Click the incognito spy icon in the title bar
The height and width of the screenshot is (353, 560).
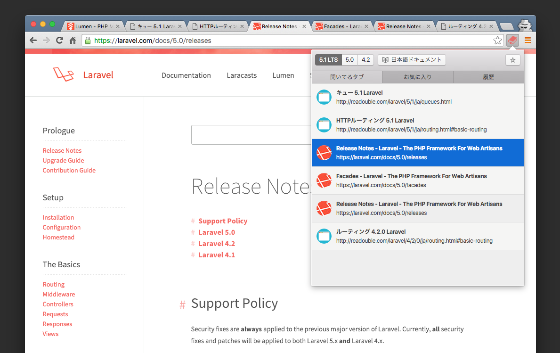525,25
